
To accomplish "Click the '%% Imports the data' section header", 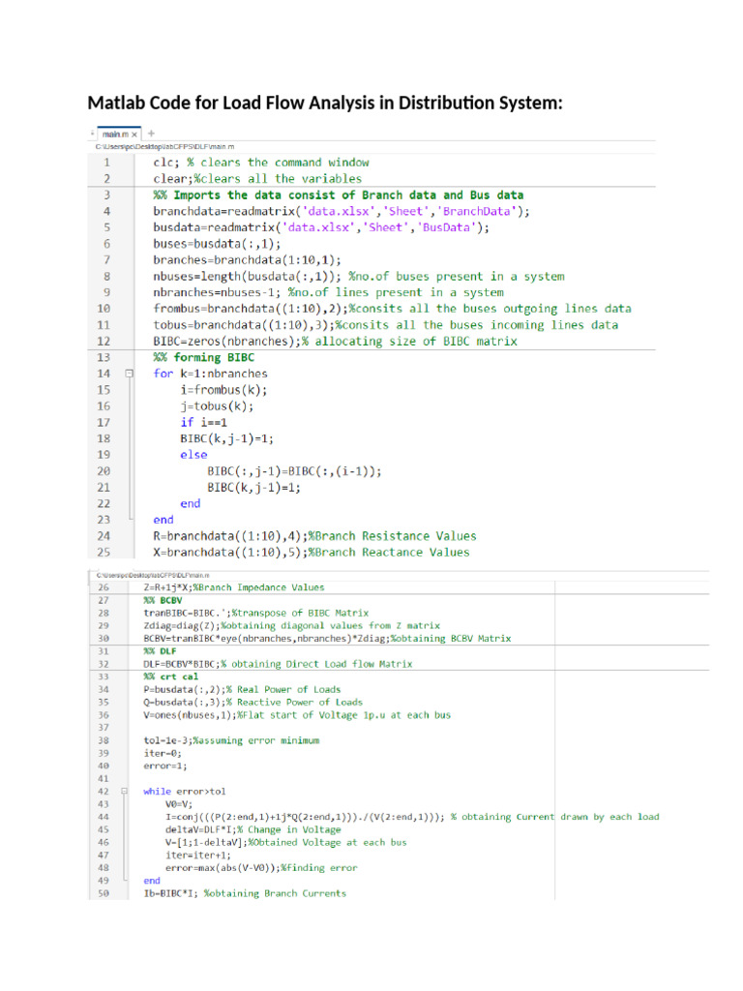I will click(338, 195).
